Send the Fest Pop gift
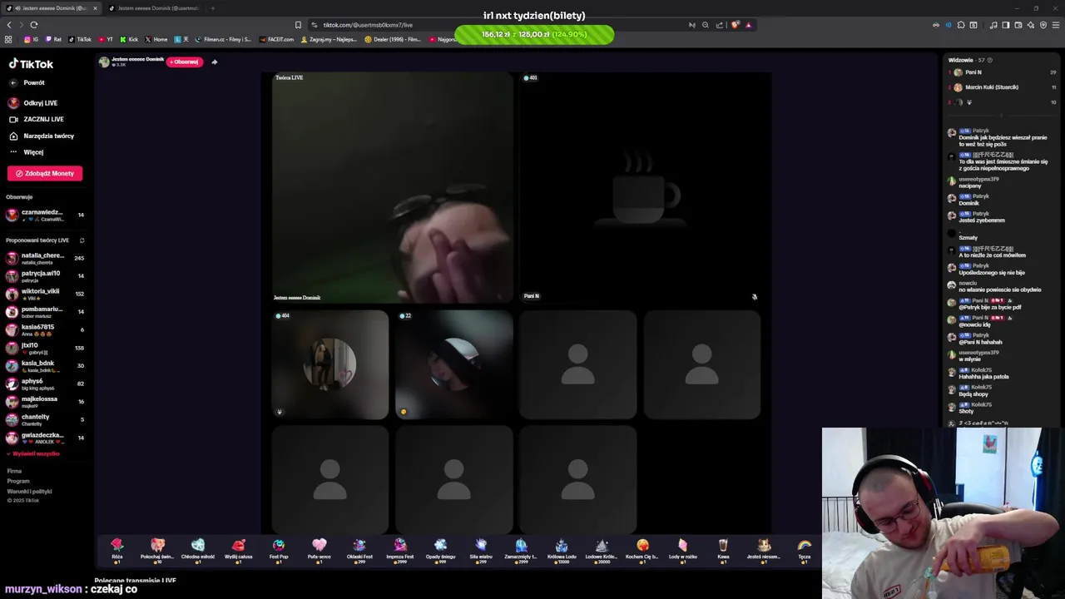This screenshot has height=599, width=1065. (x=279, y=550)
